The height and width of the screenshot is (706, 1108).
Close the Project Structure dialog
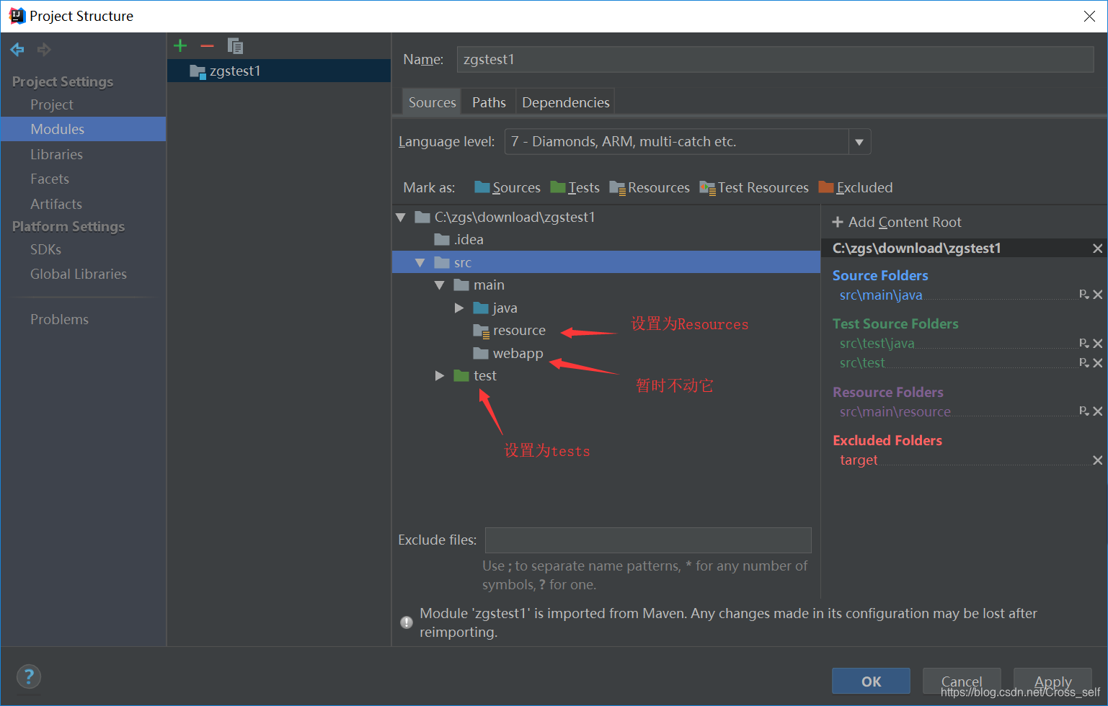point(1089,16)
